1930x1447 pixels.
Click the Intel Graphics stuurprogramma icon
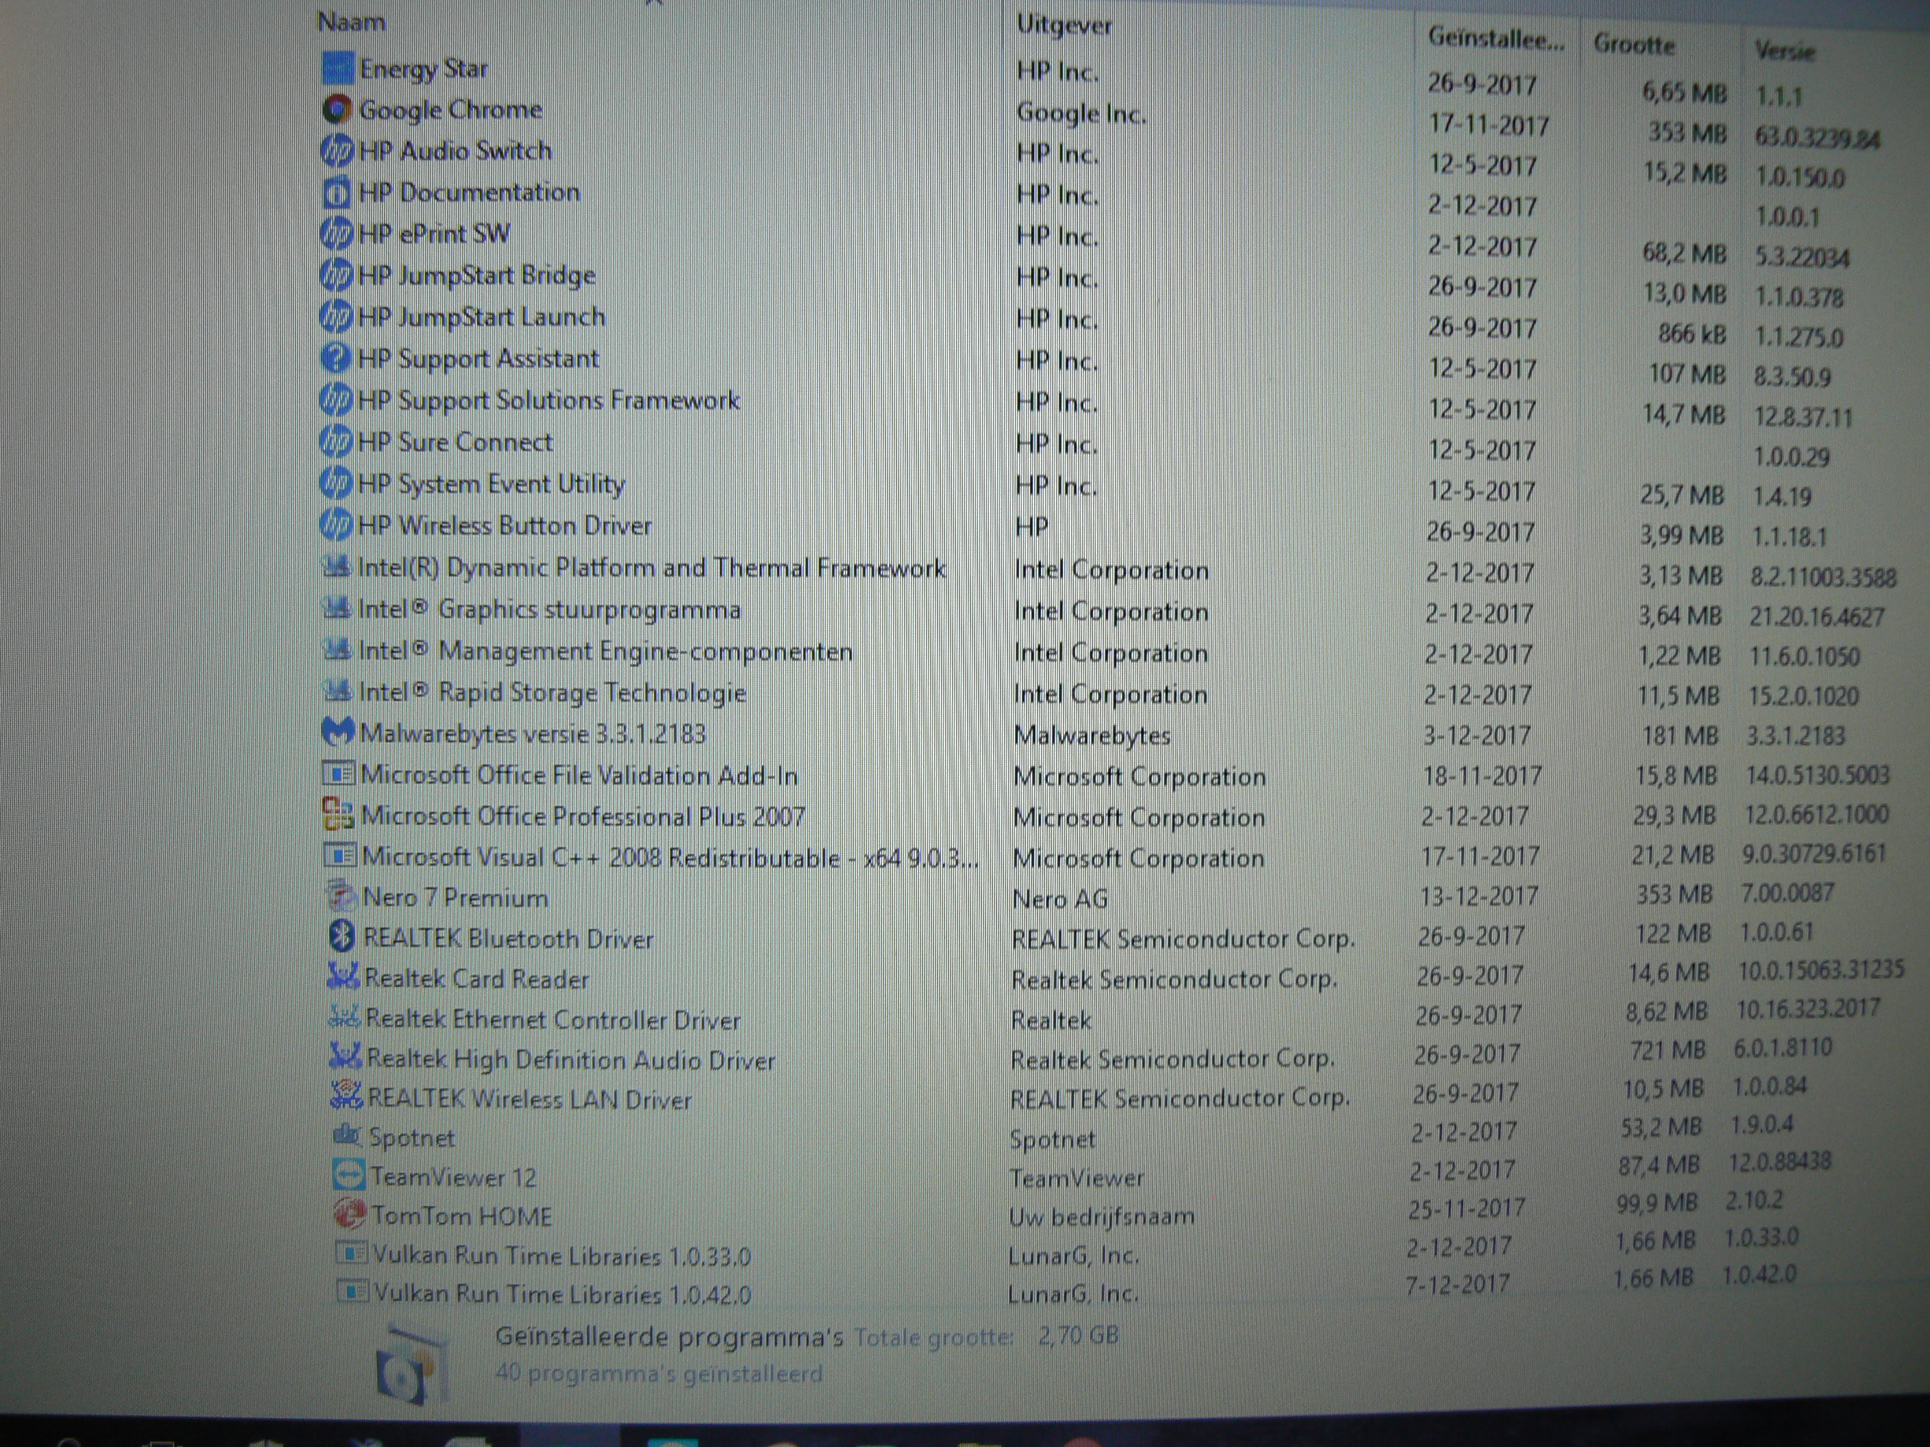click(337, 609)
